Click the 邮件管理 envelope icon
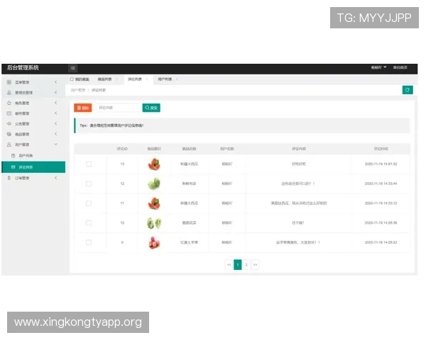Image resolution: width=426 pixels, height=340 pixels. (x=9, y=113)
